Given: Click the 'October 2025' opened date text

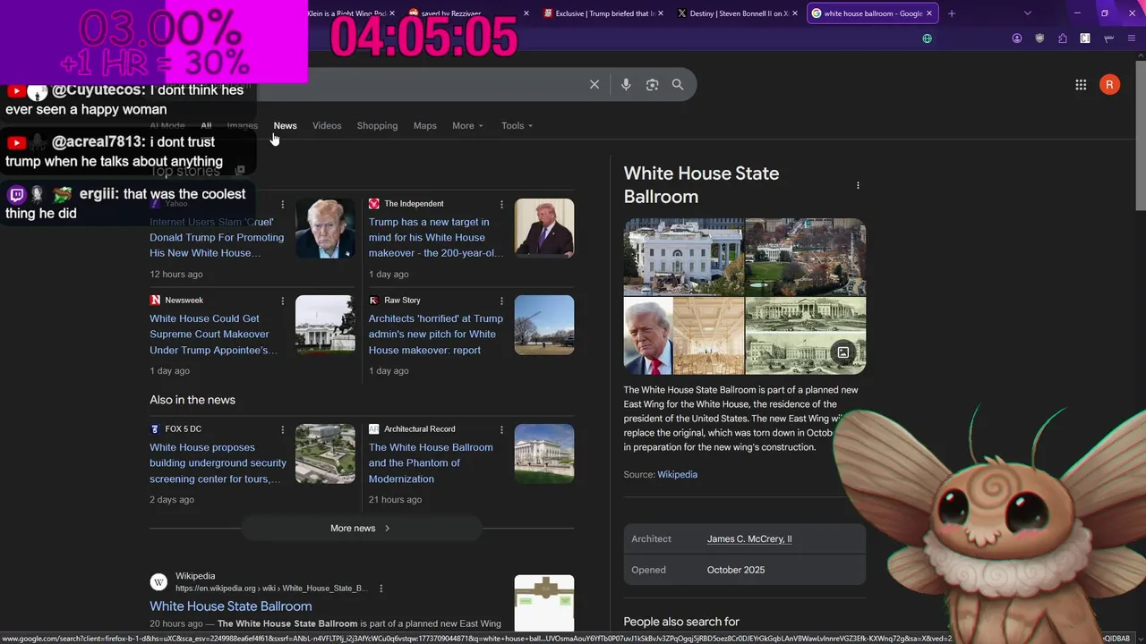Looking at the screenshot, I should (x=736, y=570).
